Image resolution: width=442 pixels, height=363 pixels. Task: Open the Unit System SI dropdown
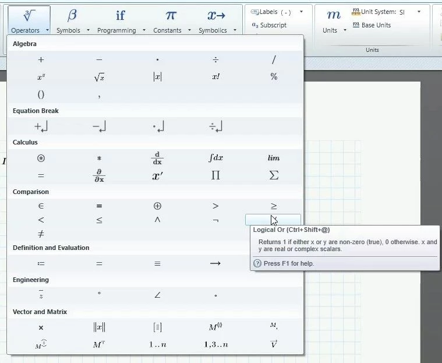[x=419, y=12]
